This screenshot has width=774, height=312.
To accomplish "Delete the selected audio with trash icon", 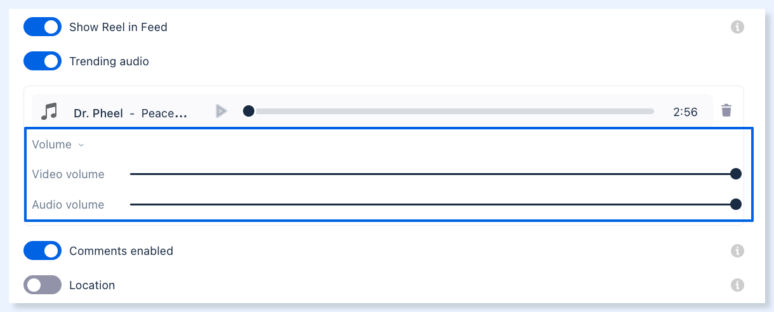I will click(x=726, y=111).
